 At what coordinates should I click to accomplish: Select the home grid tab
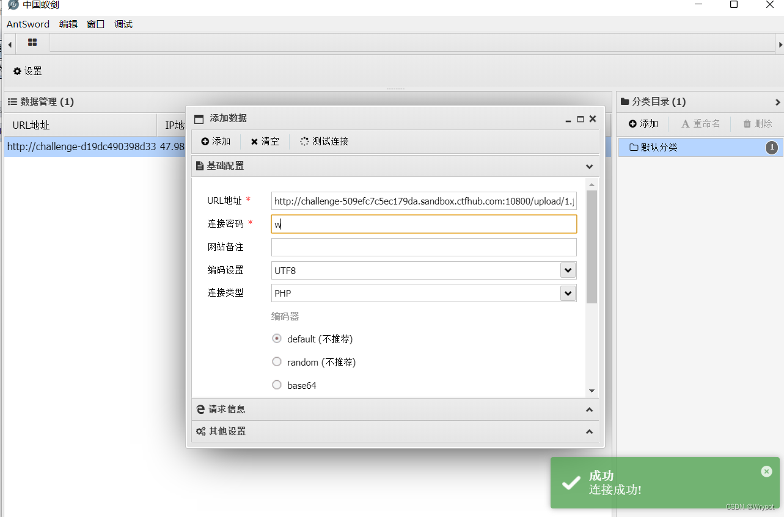tap(32, 43)
